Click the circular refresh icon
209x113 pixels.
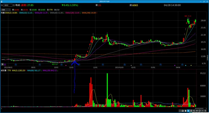point(199,111)
